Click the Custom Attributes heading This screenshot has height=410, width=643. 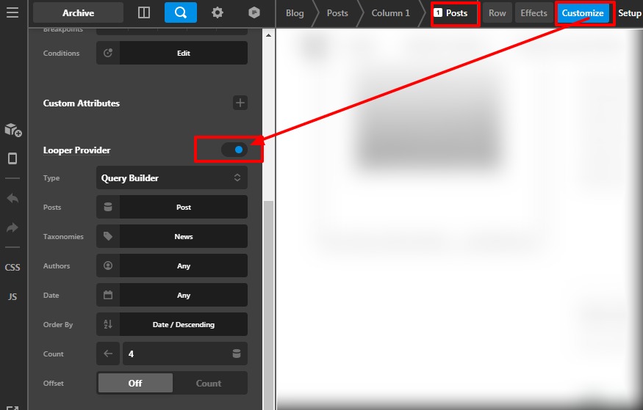pyautogui.click(x=81, y=103)
